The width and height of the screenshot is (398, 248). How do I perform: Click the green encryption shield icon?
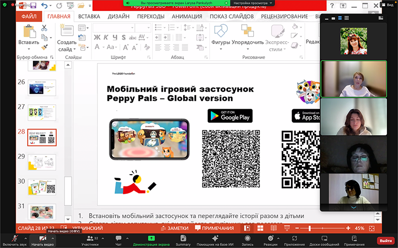click(x=4, y=4)
